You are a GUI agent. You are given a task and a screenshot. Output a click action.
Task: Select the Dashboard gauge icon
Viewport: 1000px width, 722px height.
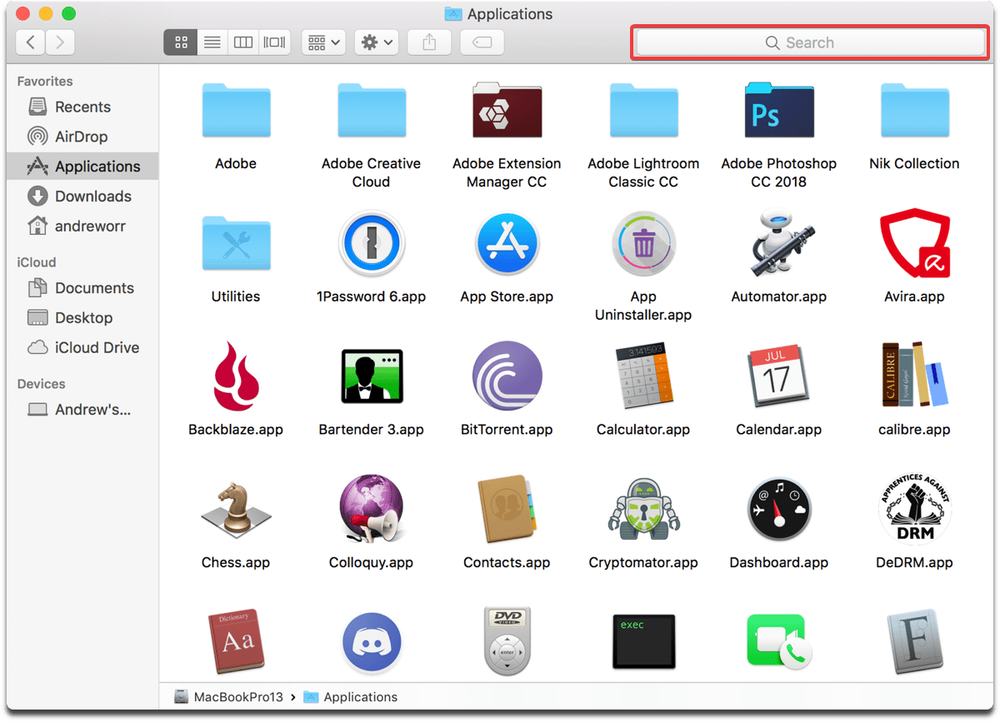pos(779,510)
